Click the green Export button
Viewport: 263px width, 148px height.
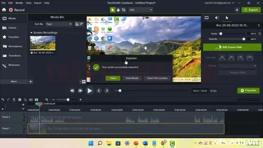coord(251,10)
